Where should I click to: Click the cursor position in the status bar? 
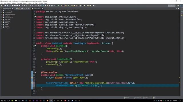[146, 98]
